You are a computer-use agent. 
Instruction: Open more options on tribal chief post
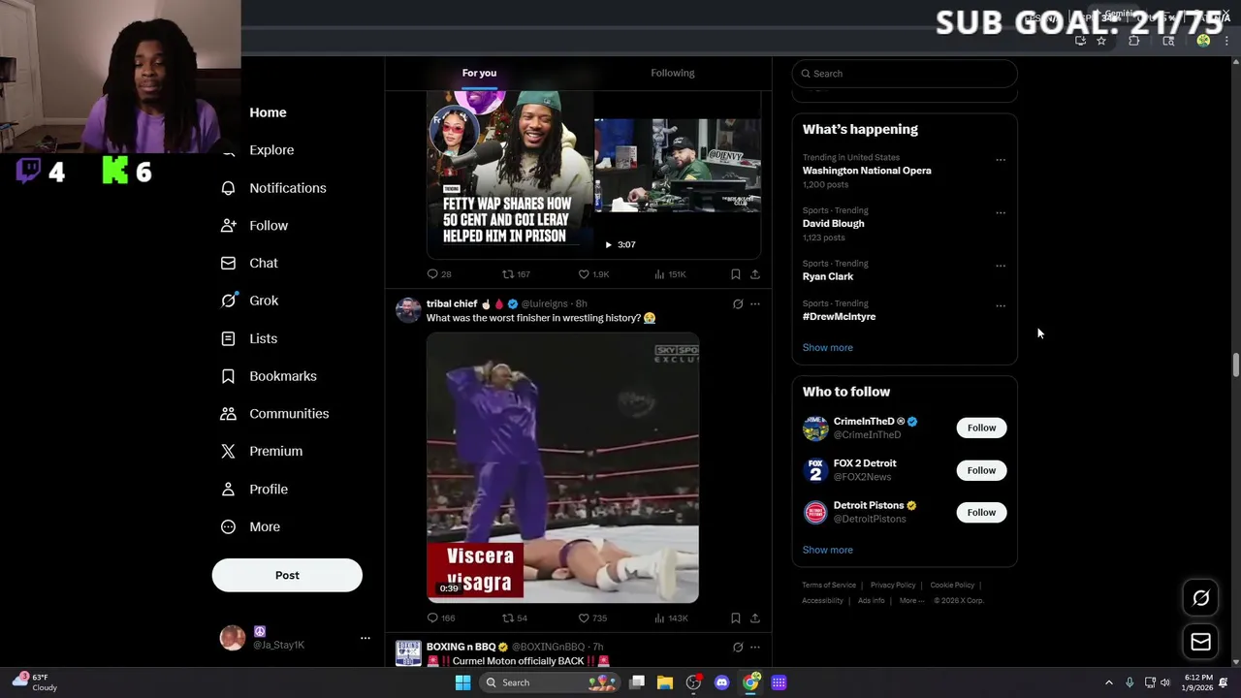(755, 304)
